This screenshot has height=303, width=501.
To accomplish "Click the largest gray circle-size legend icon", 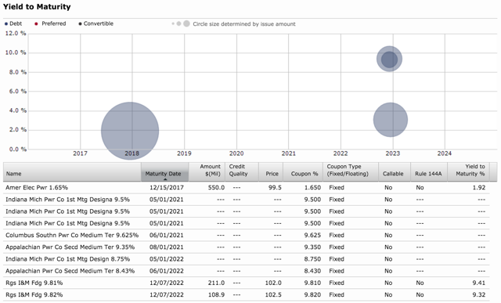I will 186,23.
